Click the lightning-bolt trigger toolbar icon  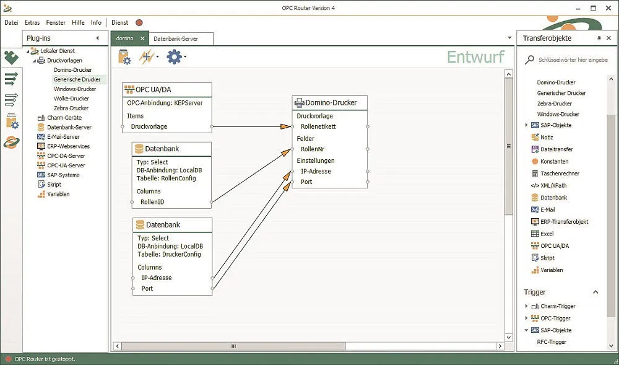point(146,57)
